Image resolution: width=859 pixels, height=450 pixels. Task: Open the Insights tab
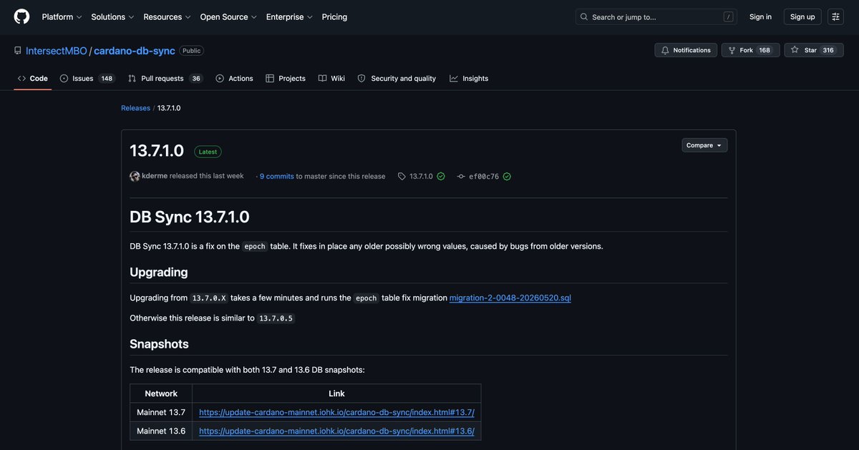point(469,79)
